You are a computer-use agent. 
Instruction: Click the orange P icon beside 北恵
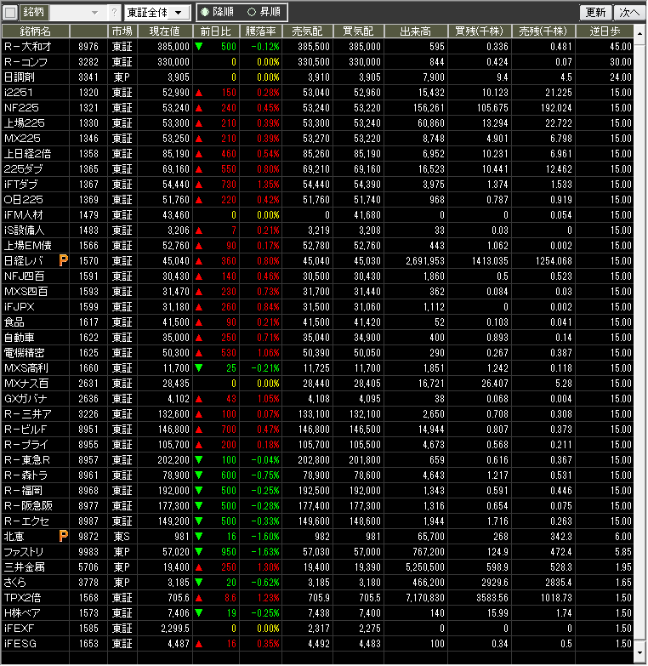63,536
